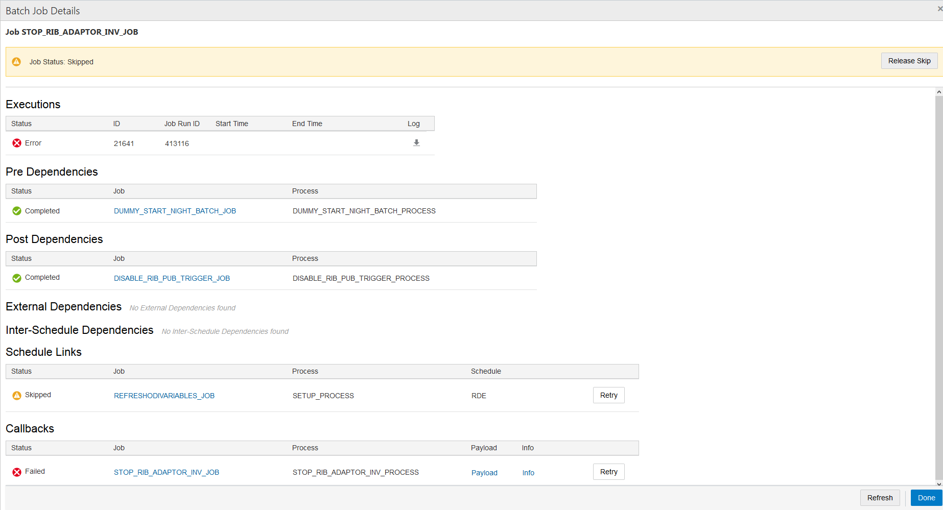Select Job Run ID value 413116
This screenshot has width=943, height=510.
pyautogui.click(x=177, y=143)
